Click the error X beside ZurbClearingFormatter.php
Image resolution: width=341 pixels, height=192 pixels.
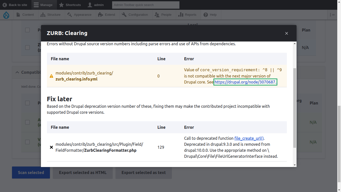[x=51, y=147]
